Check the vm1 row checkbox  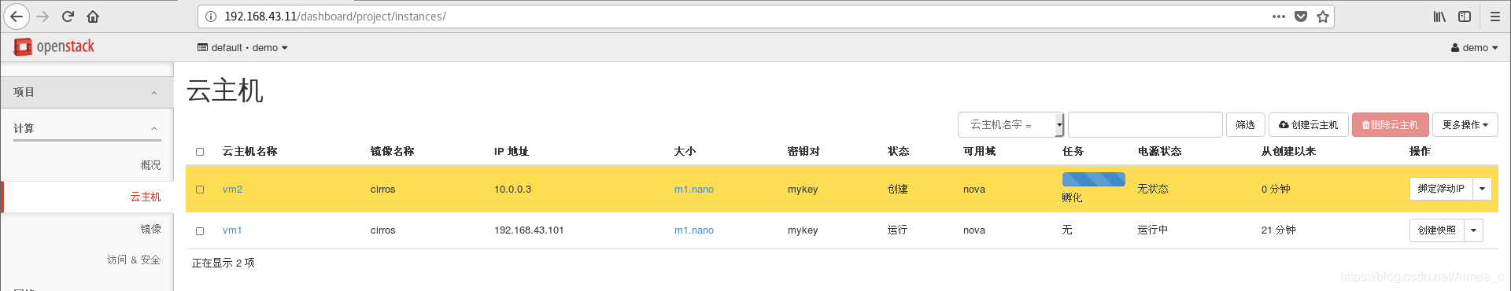point(200,231)
